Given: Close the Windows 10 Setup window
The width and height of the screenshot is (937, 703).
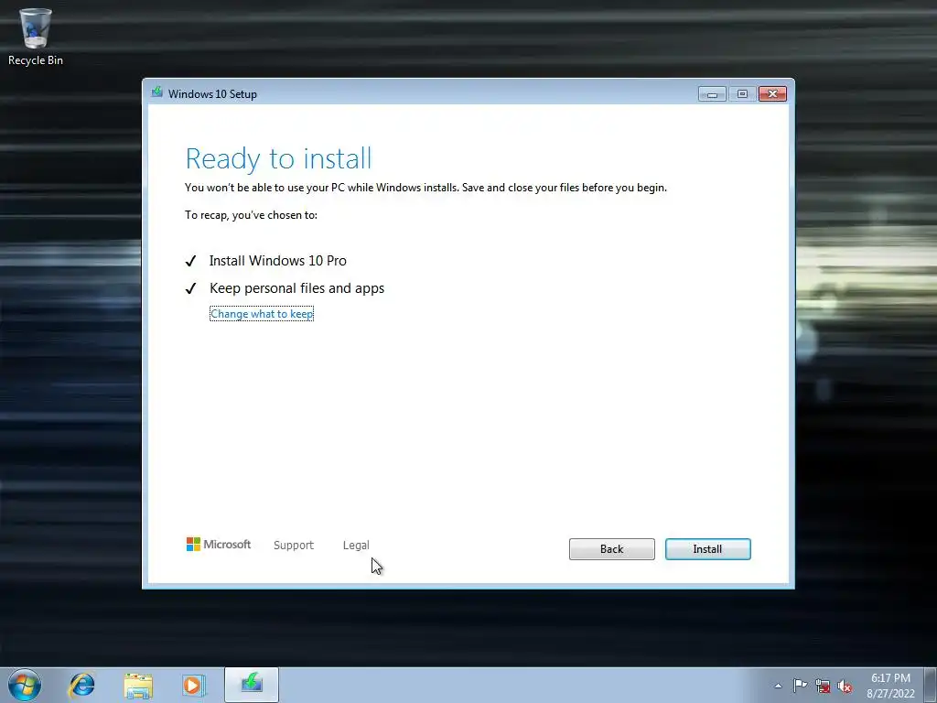Looking at the screenshot, I should (x=772, y=94).
